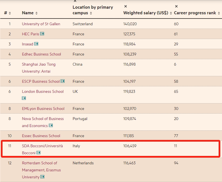Sort by Career progress rank

click(x=219, y=13)
